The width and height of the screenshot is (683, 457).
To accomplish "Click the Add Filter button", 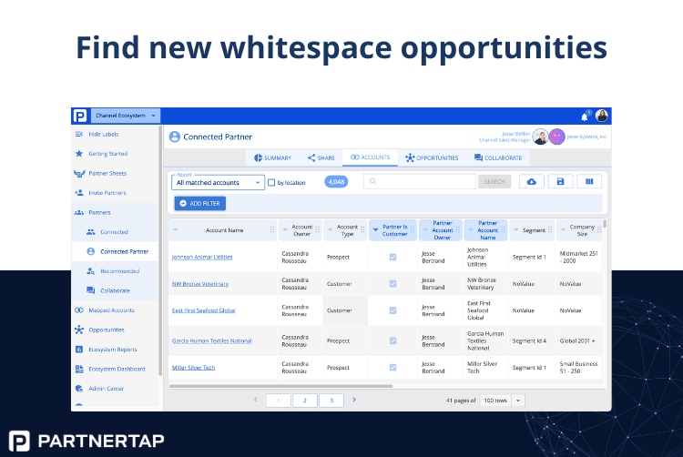I will click(x=200, y=203).
